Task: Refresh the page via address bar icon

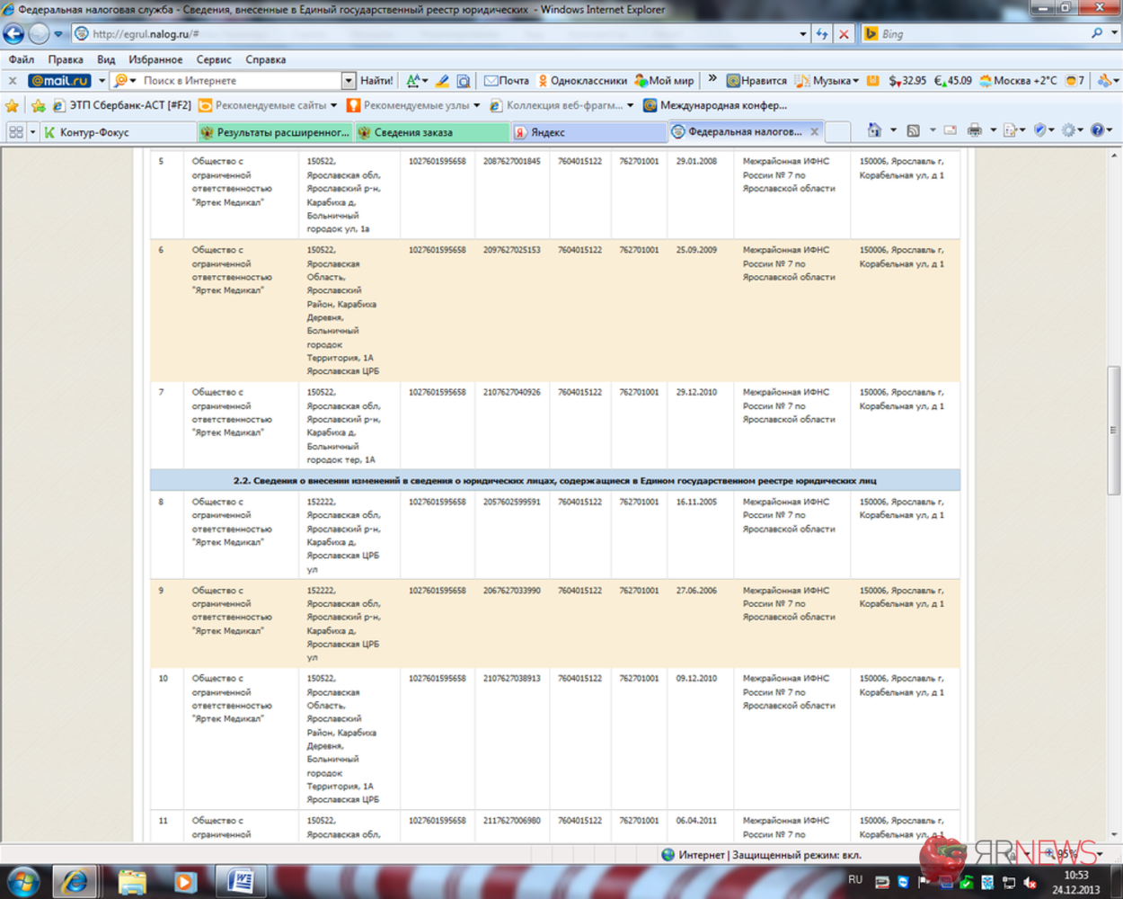Action: [822, 34]
